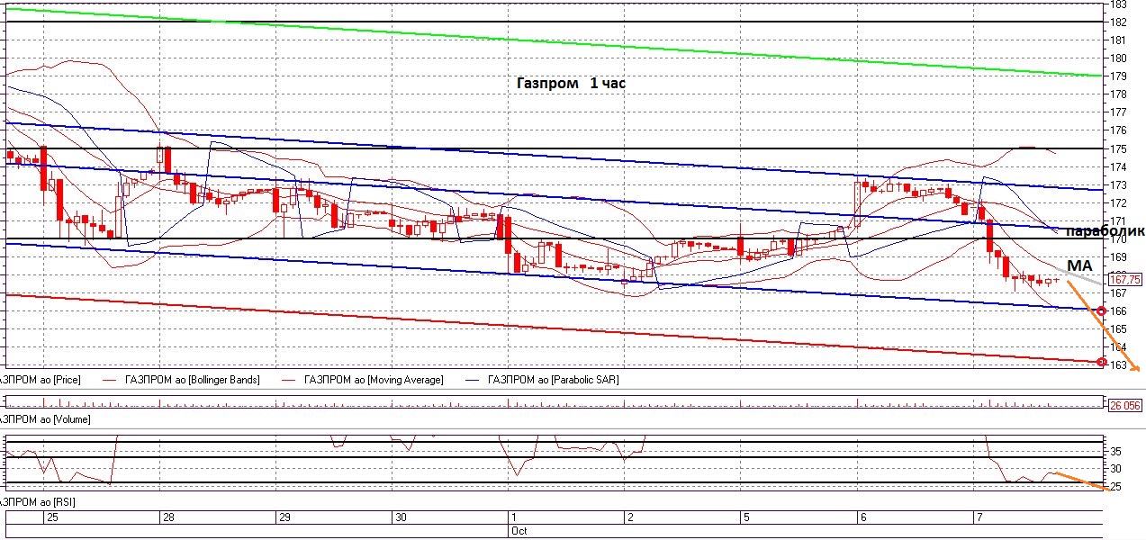Click the 178 price axis value

pos(1119,94)
